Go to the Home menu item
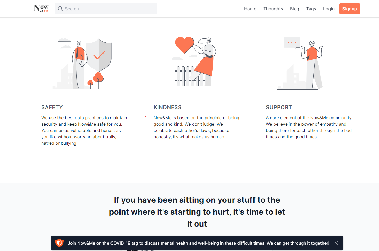This screenshot has width=379, height=251. (x=250, y=9)
